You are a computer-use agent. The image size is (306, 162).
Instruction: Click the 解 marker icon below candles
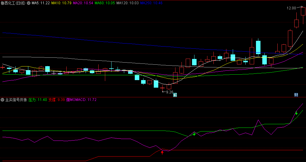[x=175, y=95]
